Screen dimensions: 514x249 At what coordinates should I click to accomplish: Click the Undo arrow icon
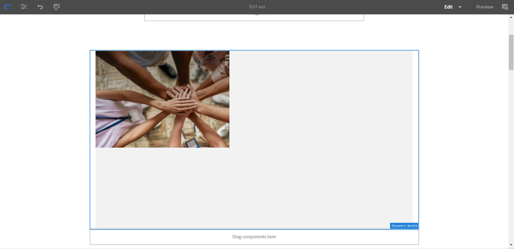coord(40,7)
